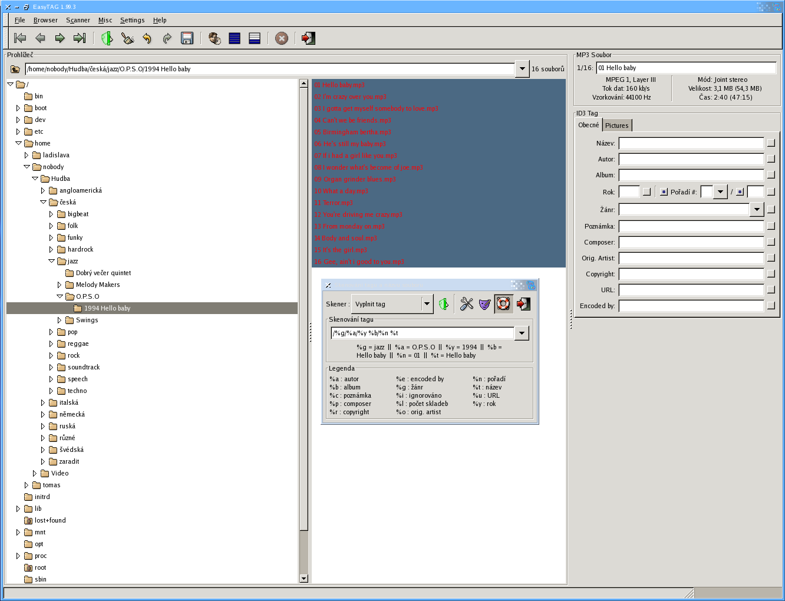
Task: Toggle the mask editor purple mask button
Action: (x=484, y=304)
